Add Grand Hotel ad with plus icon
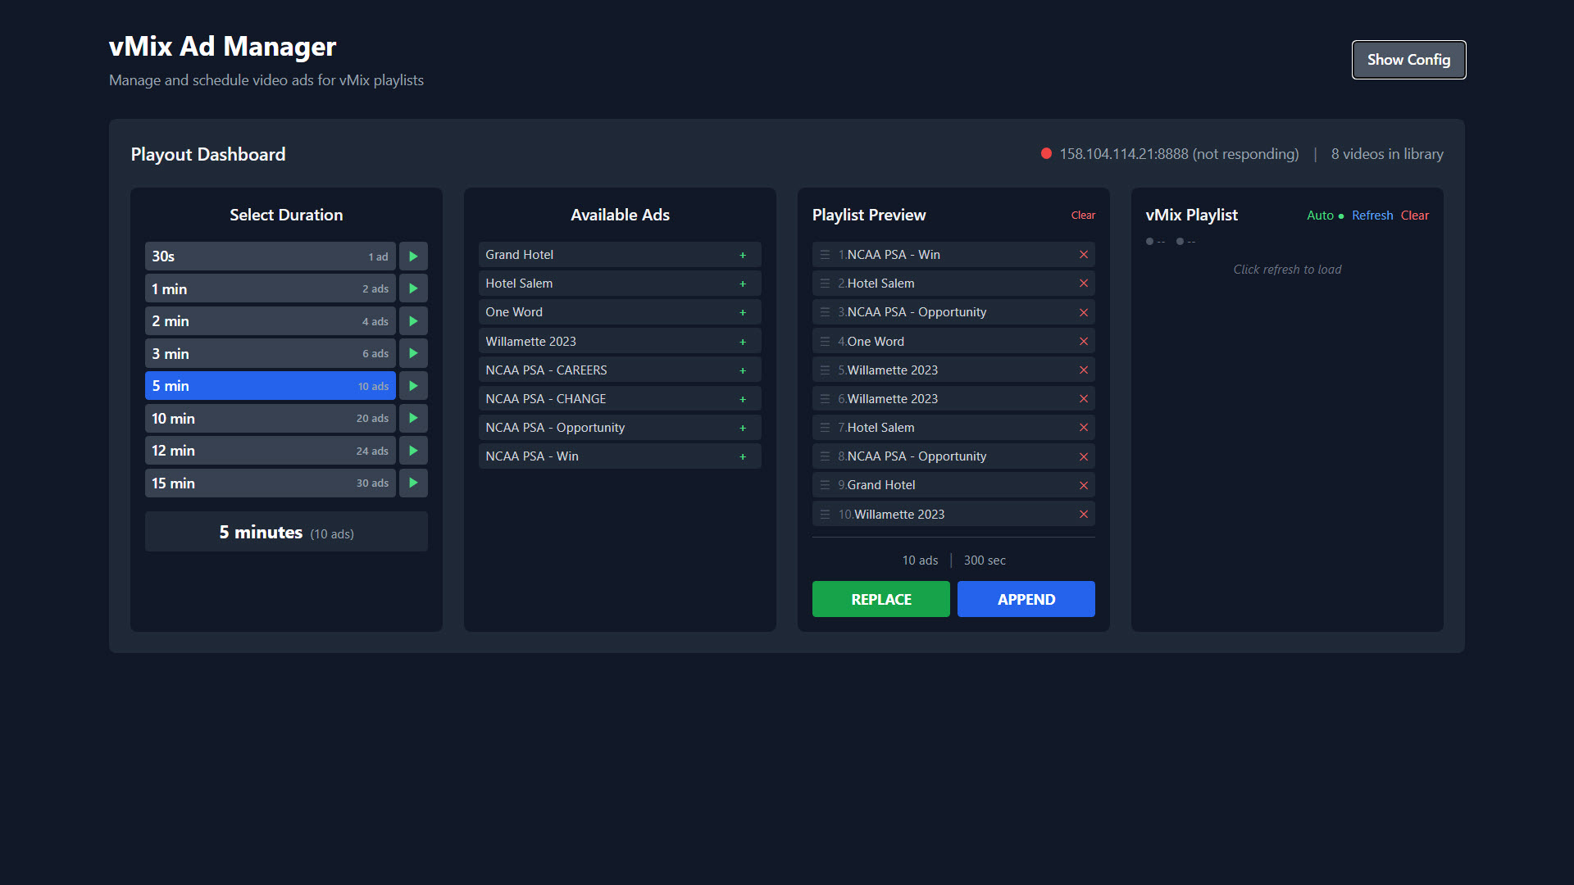1574x885 pixels. click(743, 255)
